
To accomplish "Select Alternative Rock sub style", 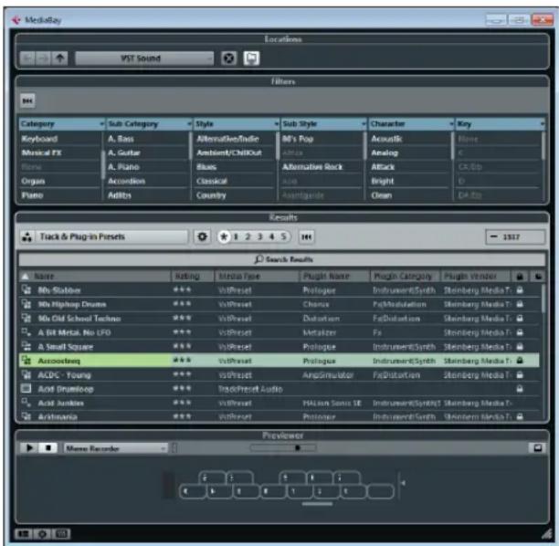I will coord(312,167).
